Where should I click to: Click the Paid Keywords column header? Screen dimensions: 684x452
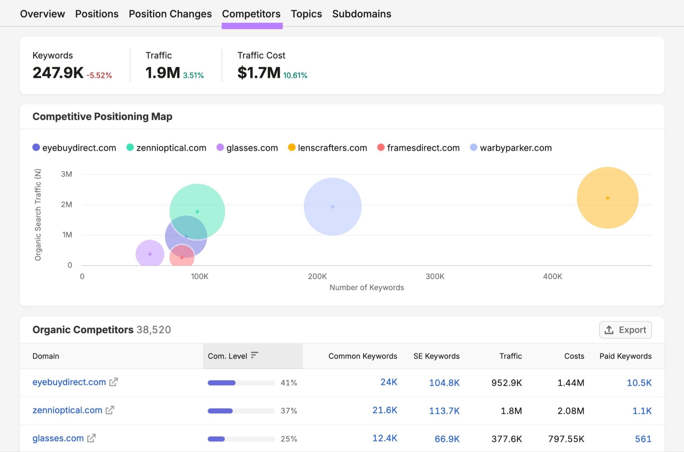[626, 356]
